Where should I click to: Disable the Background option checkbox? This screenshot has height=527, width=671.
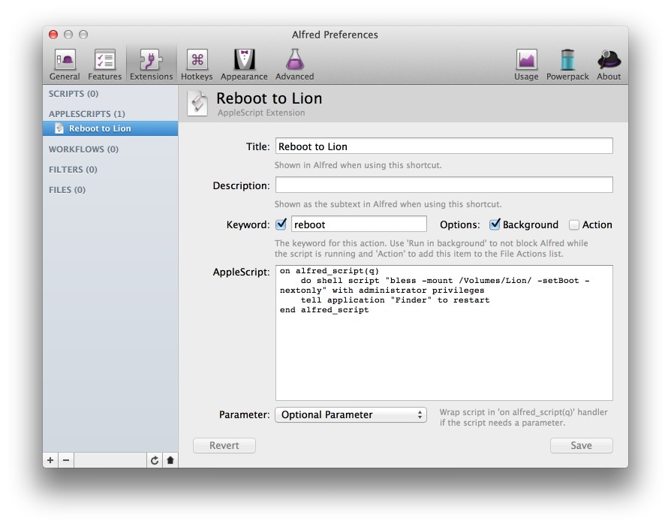point(495,224)
